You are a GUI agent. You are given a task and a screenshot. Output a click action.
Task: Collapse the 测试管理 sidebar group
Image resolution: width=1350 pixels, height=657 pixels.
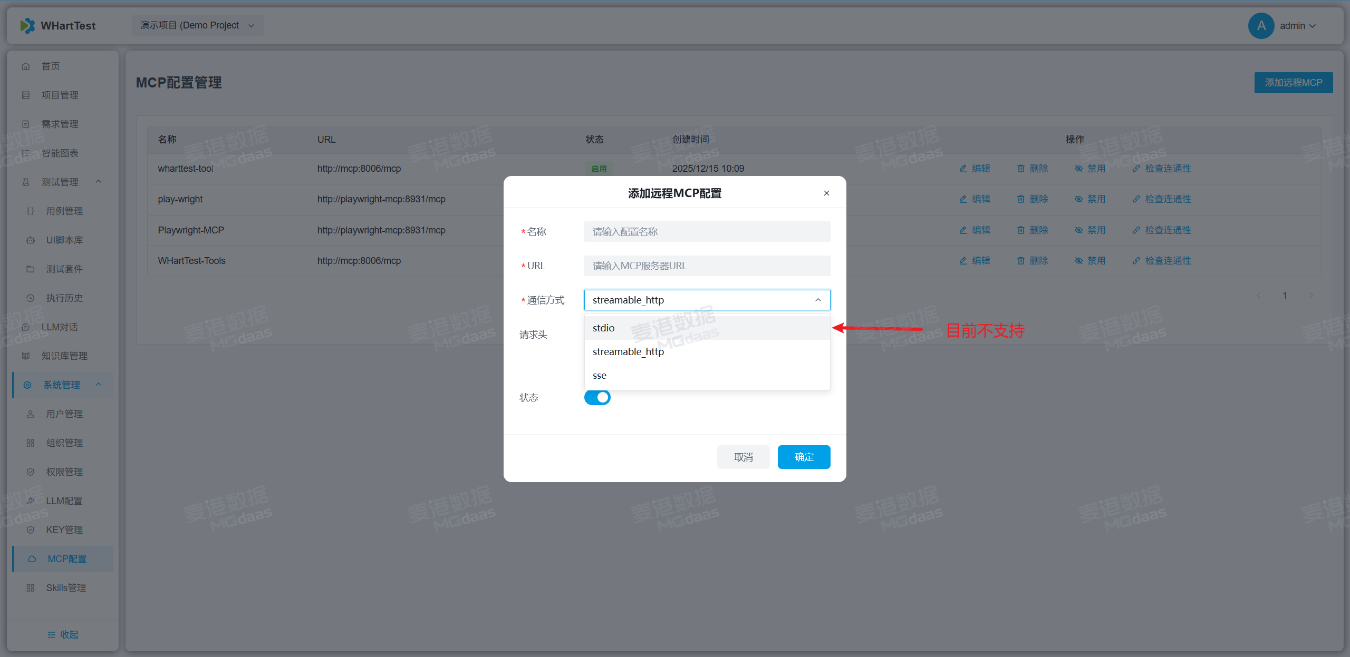[x=99, y=182]
